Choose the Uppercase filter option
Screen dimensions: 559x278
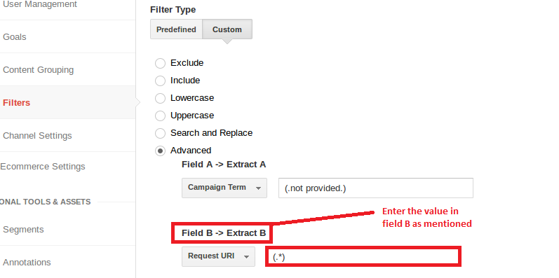(160, 116)
